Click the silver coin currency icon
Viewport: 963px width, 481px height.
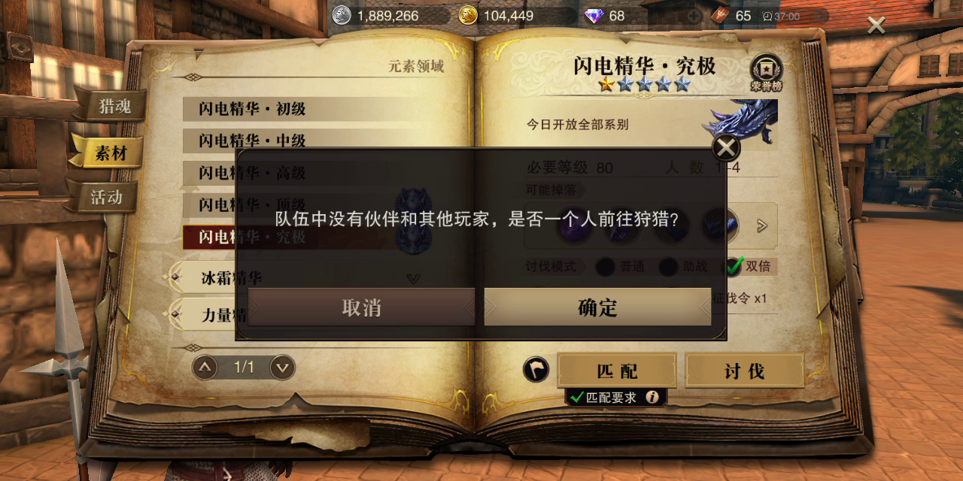(342, 15)
